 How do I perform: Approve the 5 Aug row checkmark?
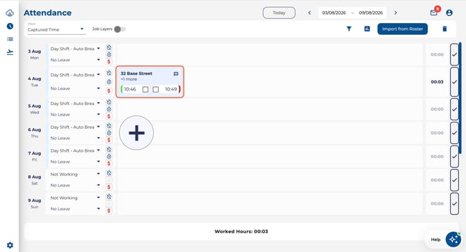pos(454,109)
